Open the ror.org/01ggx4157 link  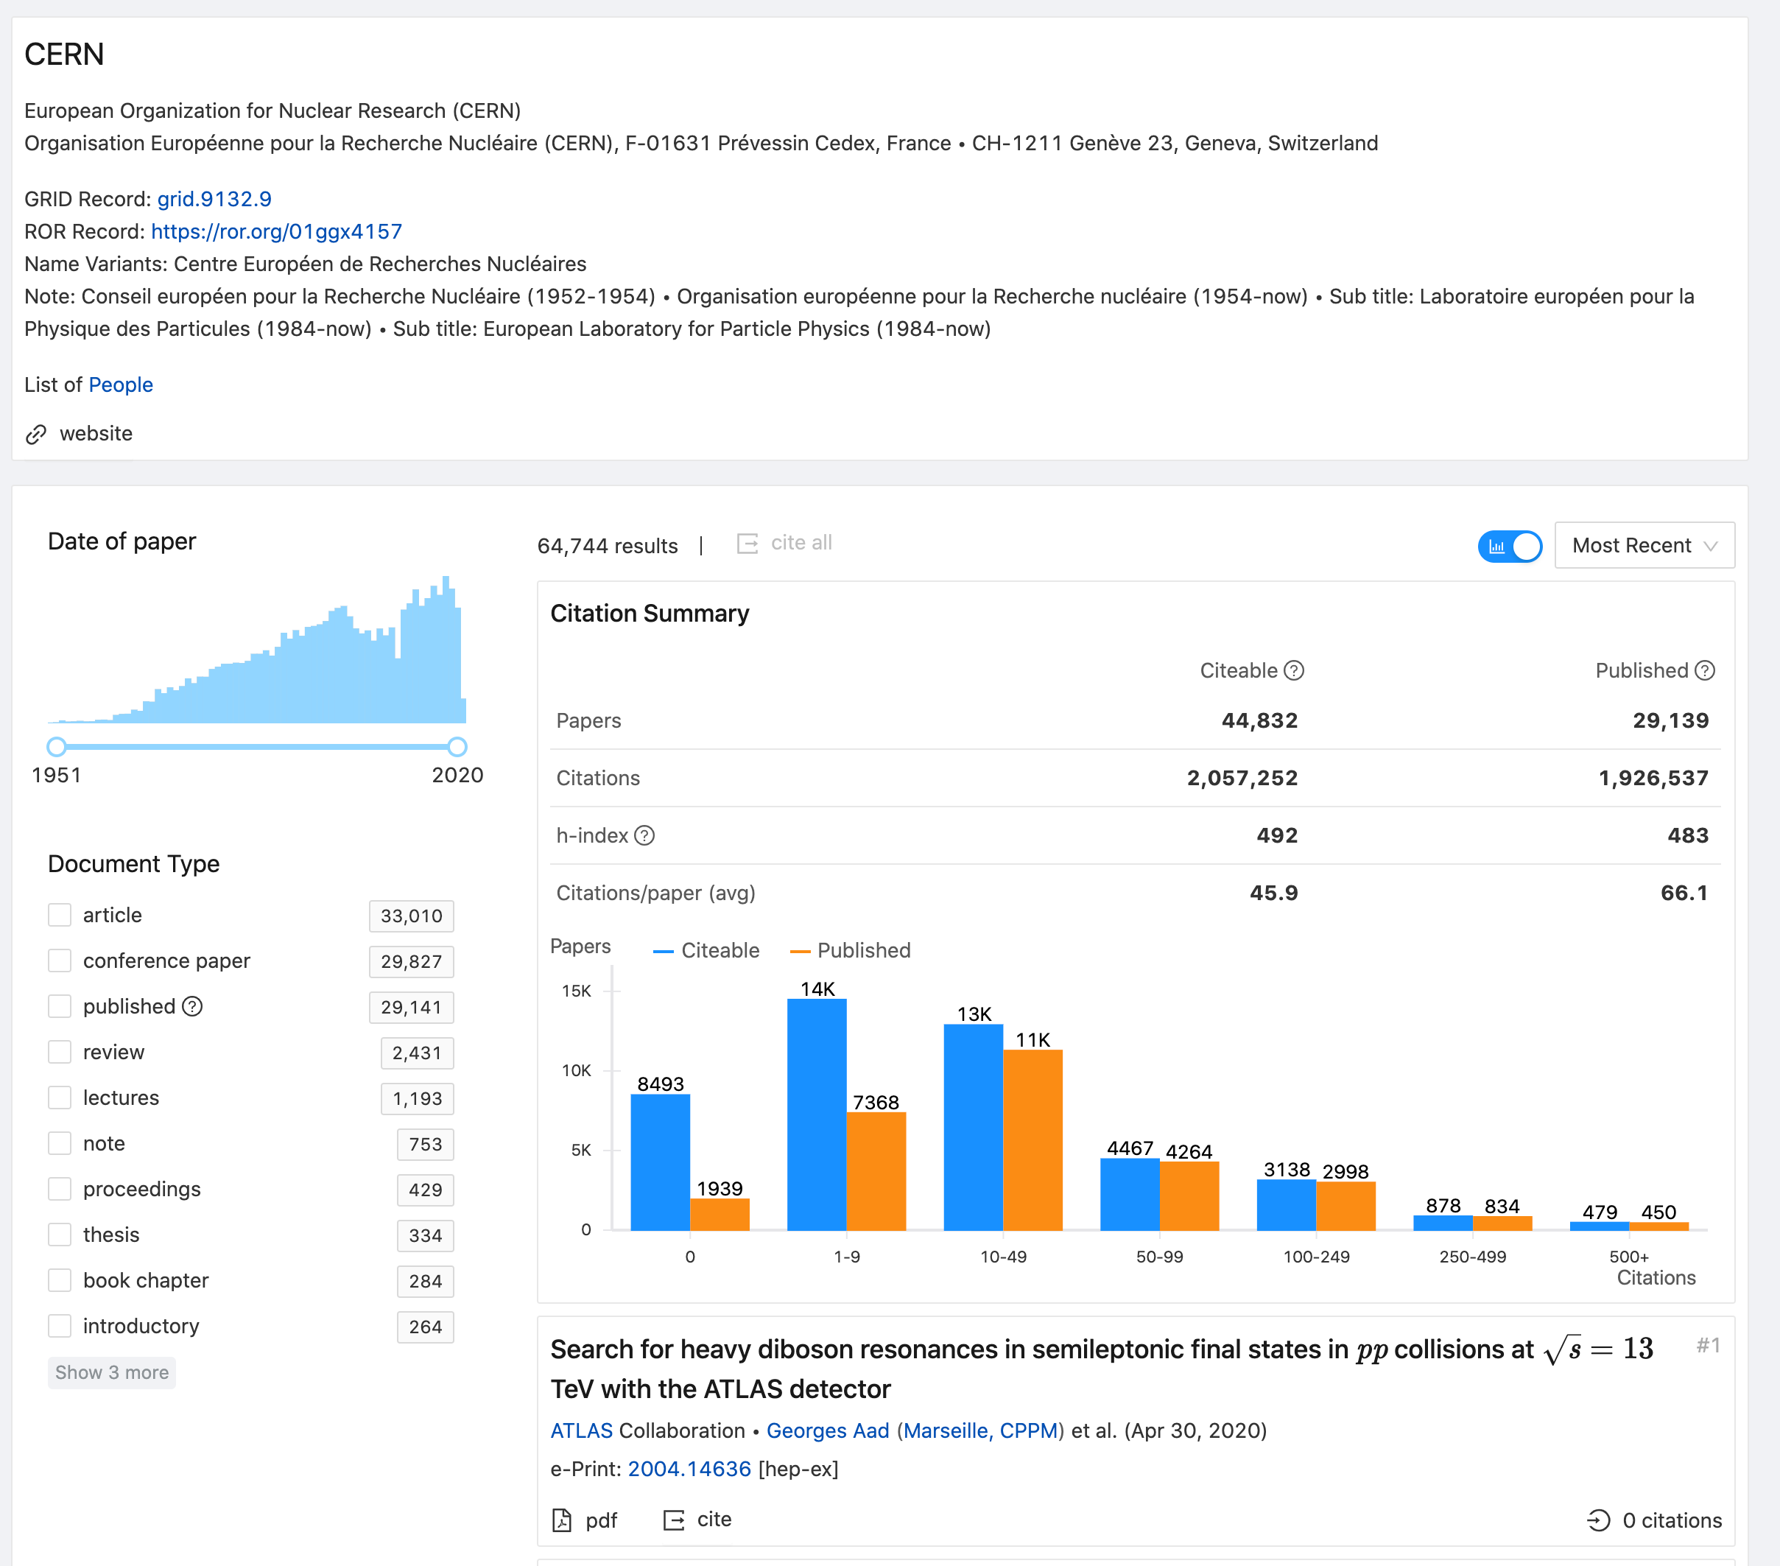pyautogui.click(x=277, y=232)
